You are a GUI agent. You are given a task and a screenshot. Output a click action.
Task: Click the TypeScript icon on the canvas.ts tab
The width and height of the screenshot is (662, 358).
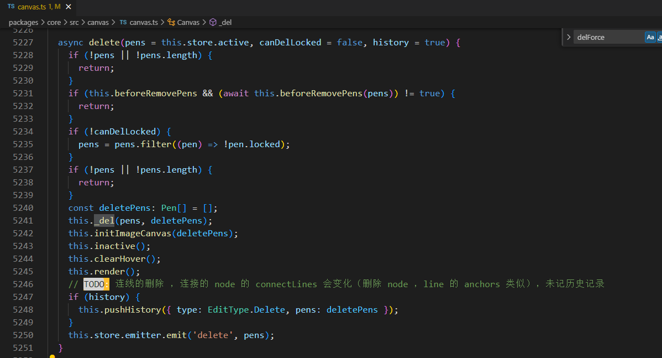point(11,7)
